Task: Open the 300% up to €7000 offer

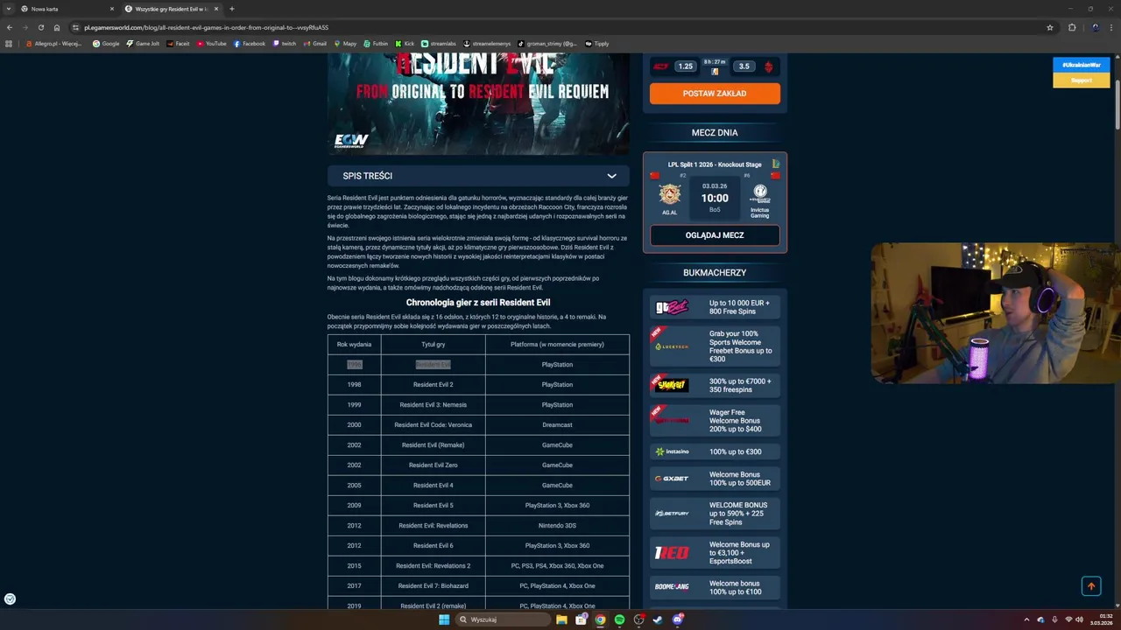Action: tap(715, 385)
